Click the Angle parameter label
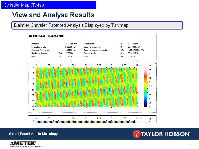The height and width of the screenshot is (149, 199). [x=86, y=56]
